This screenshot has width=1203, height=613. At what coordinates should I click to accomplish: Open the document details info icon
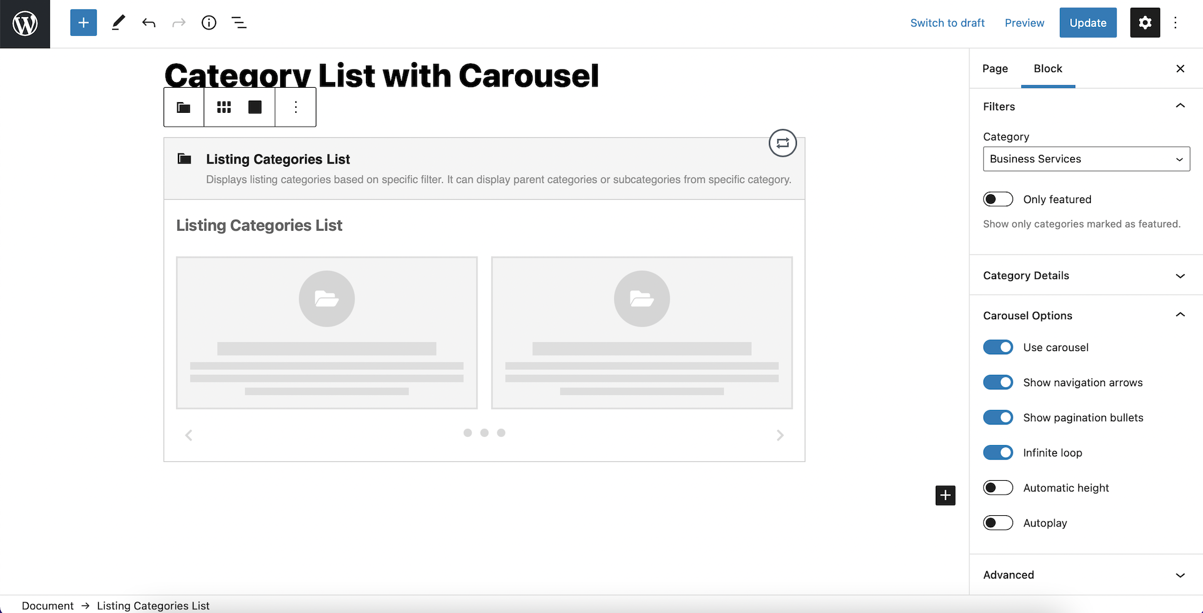click(209, 23)
